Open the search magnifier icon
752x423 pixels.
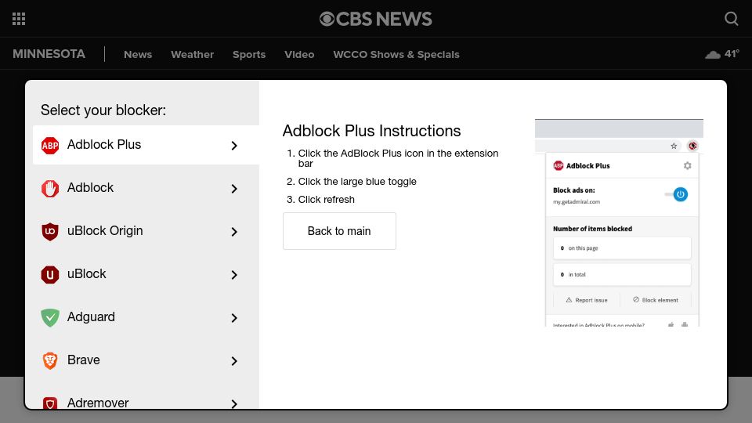click(x=731, y=19)
